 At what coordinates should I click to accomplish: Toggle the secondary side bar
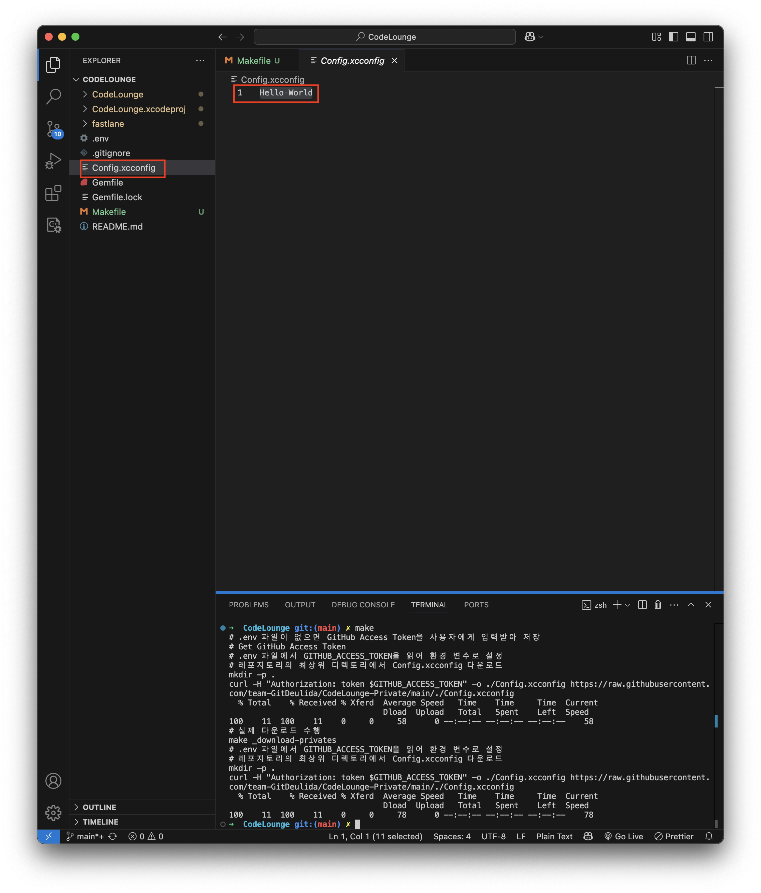pyautogui.click(x=708, y=37)
